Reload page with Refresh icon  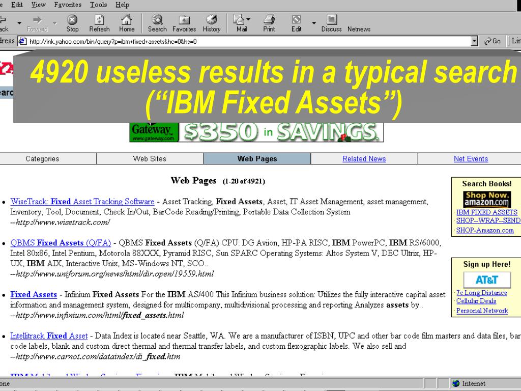(x=99, y=20)
